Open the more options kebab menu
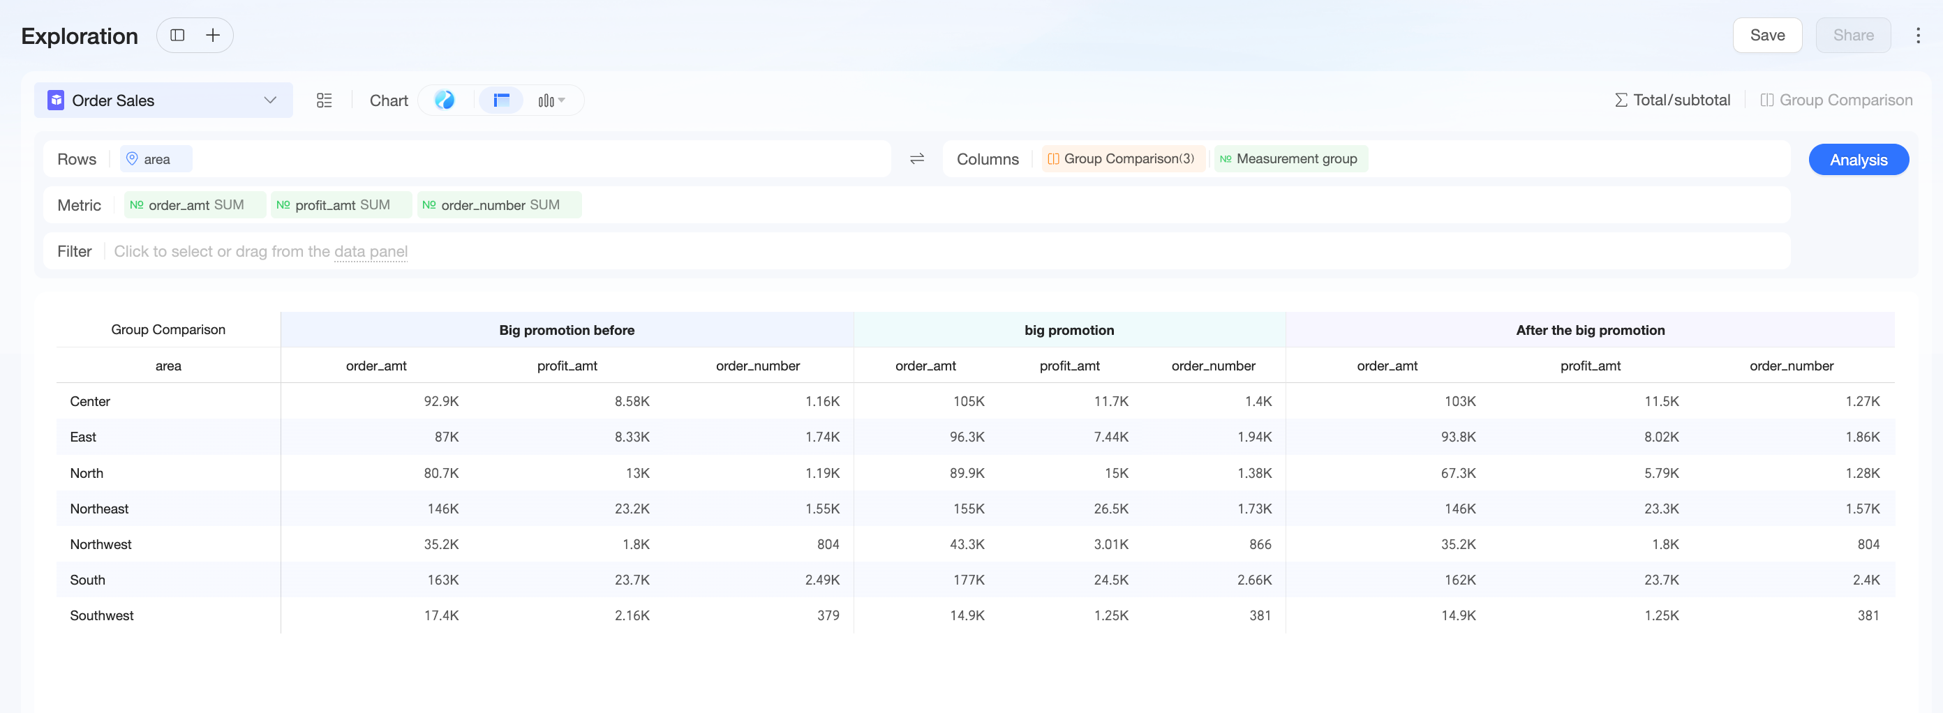The height and width of the screenshot is (713, 1943). [x=1917, y=36]
